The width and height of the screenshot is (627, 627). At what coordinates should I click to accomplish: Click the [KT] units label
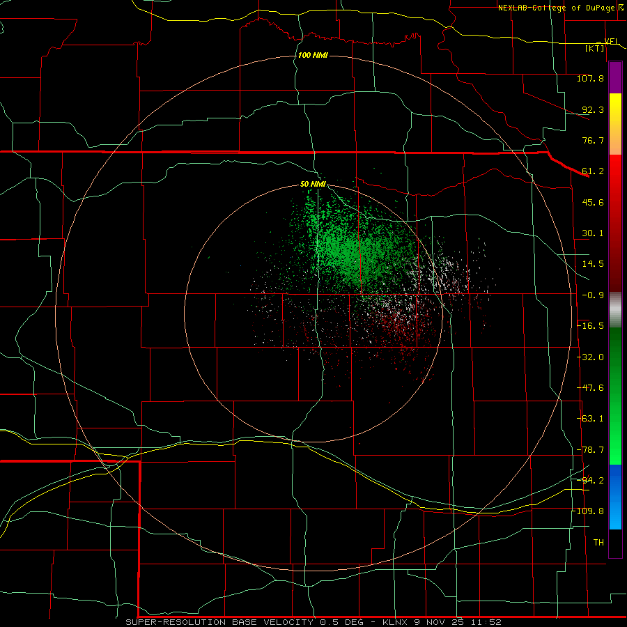[595, 48]
